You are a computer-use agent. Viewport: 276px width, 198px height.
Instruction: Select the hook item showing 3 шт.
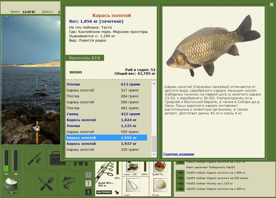coord(133,185)
